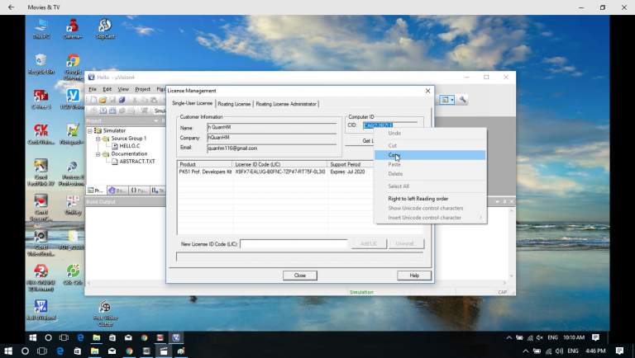Collapse the Documentation folder node
Image resolution: width=635 pixels, height=358 pixels.
coord(98,153)
